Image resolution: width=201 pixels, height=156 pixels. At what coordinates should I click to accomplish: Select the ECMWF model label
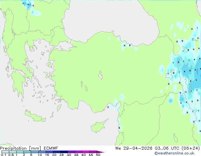click(x=51, y=148)
